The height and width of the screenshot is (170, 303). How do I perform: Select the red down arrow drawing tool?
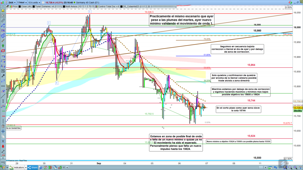click(3, 146)
